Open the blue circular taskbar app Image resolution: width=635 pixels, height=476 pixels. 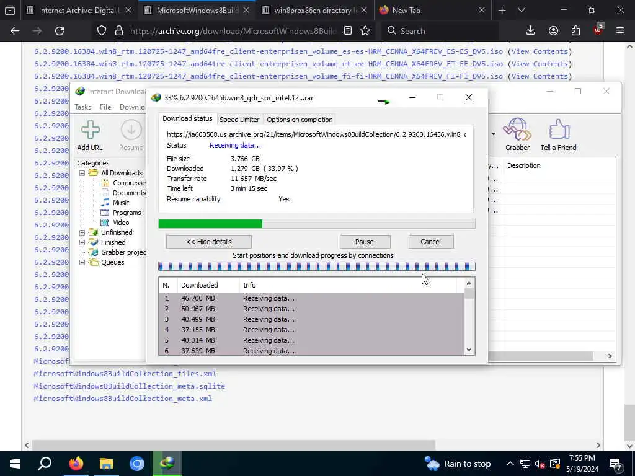pyautogui.click(x=137, y=464)
